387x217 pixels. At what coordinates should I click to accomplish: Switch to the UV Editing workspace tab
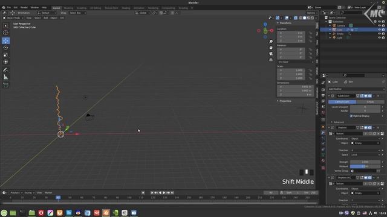point(96,8)
